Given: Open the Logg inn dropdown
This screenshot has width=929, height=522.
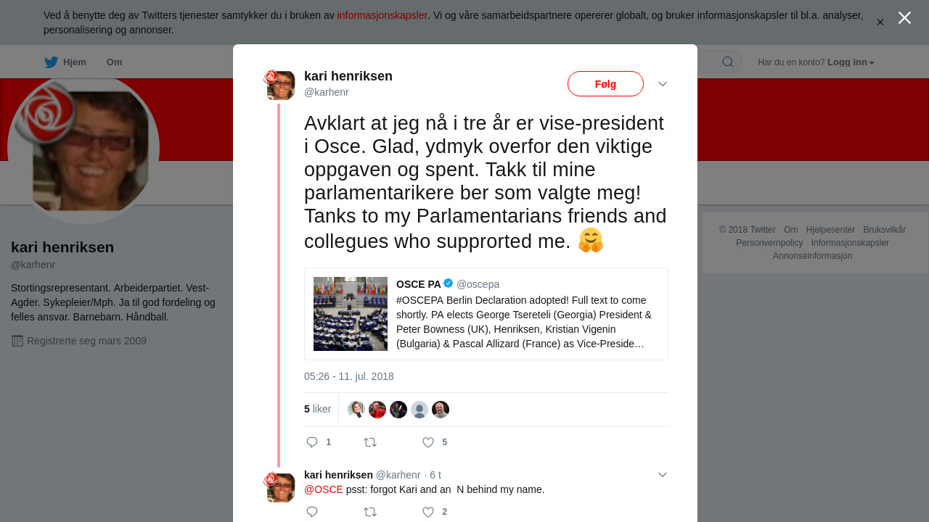Looking at the screenshot, I should click(851, 62).
